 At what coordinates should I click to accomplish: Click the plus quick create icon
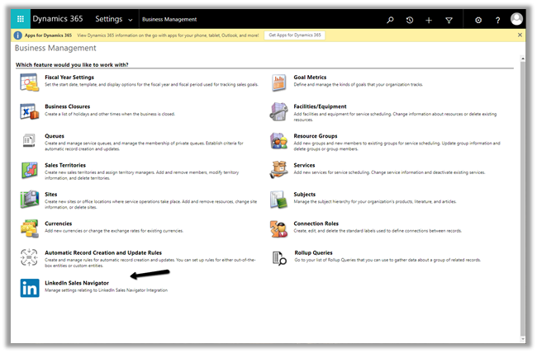(x=429, y=19)
